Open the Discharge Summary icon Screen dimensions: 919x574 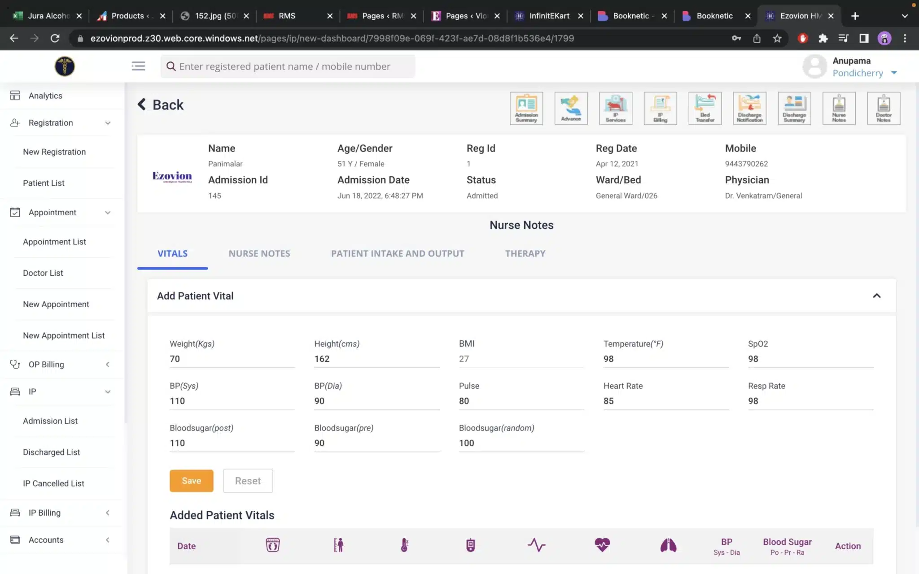[x=794, y=108]
